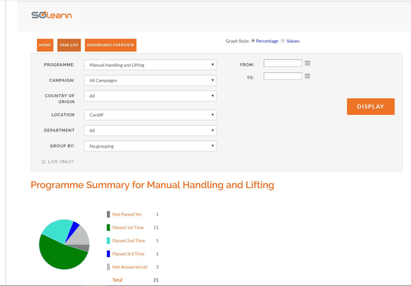Click the dark grey Not Passed Yet swatch
This screenshot has height=286, width=411.
pos(108,214)
